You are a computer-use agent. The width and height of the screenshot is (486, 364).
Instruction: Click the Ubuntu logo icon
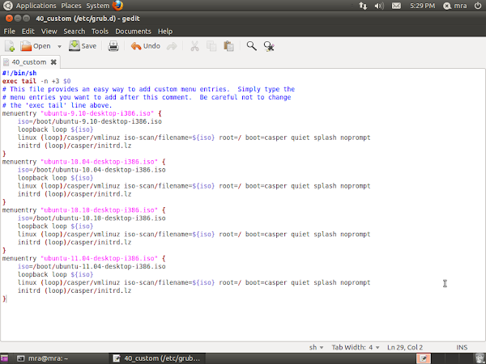(7, 6)
